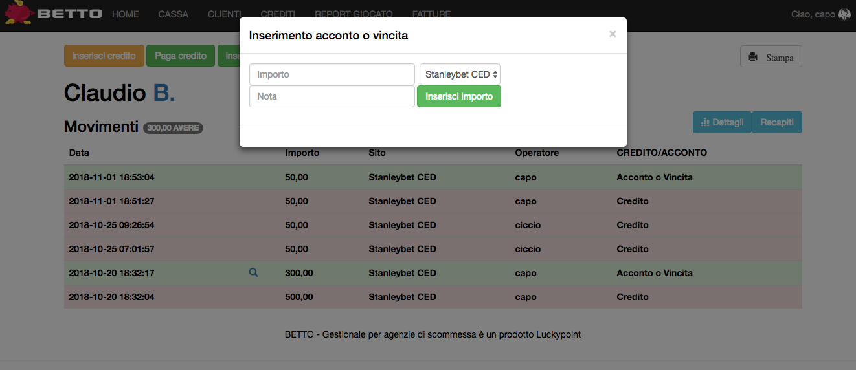Focus the Importo amount field
This screenshot has width=856, height=370.
coord(332,74)
